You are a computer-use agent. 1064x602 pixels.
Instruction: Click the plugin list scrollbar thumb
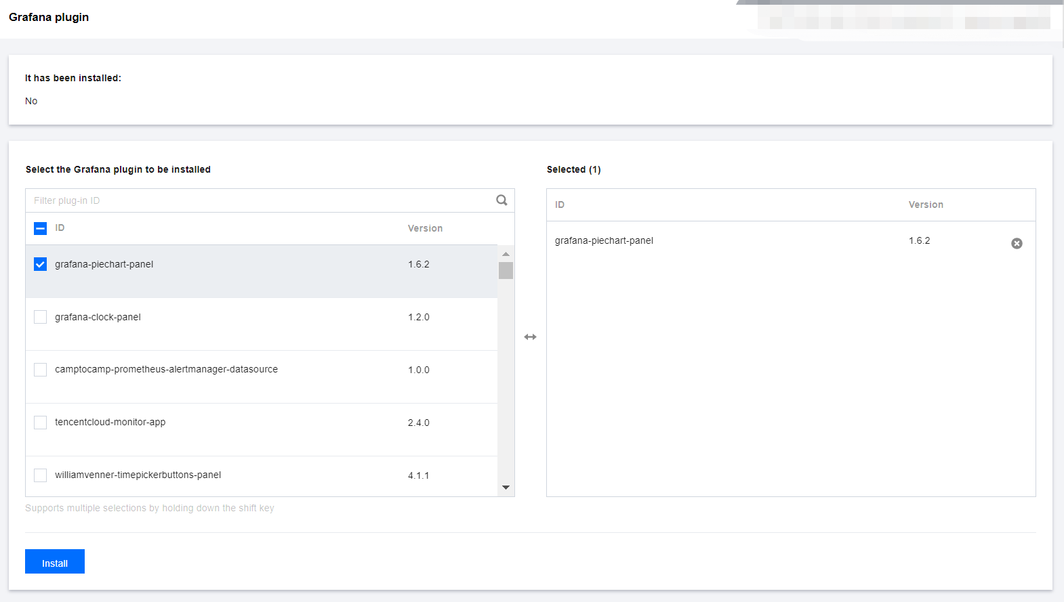pyautogui.click(x=506, y=270)
